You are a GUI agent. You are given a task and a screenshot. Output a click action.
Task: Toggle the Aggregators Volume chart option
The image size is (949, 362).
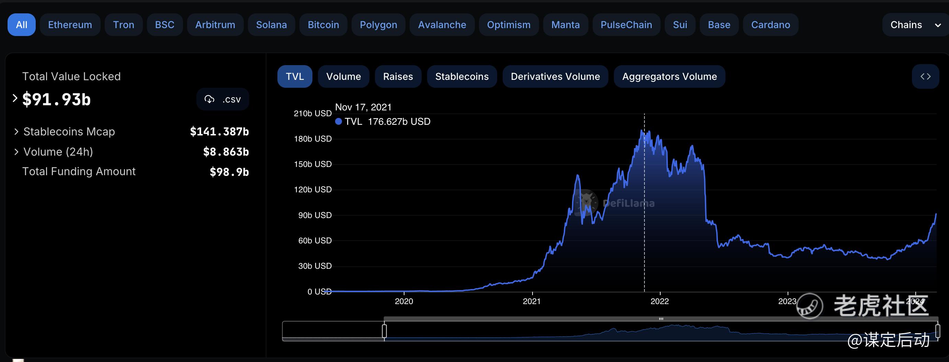click(670, 76)
